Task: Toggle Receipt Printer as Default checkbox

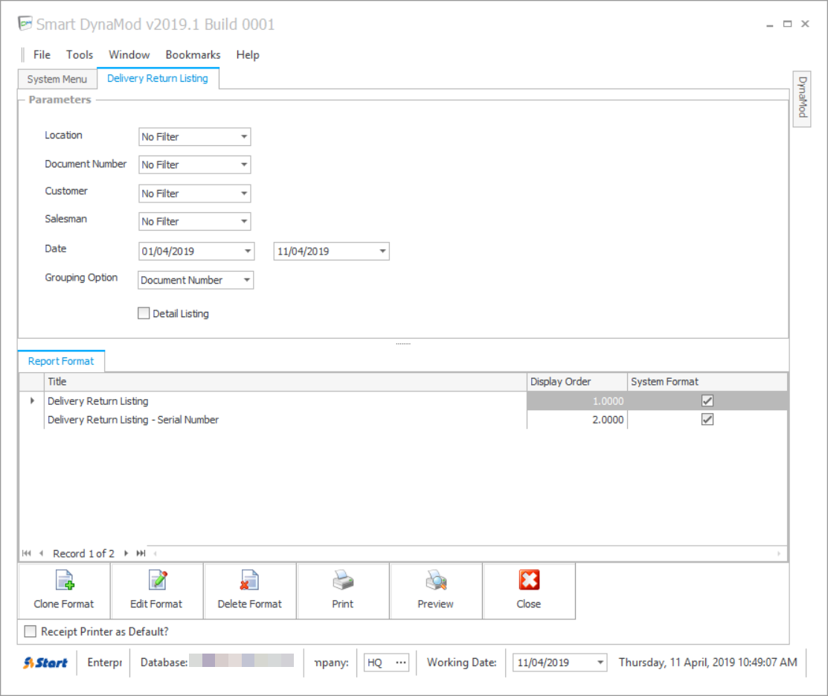Action: pos(31,631)
